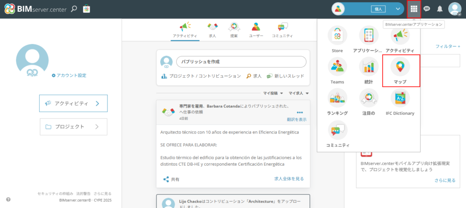The width and height of the screenshot is (466, 208).
Task: Open the Store app icon
Action: tap(337, 35)
